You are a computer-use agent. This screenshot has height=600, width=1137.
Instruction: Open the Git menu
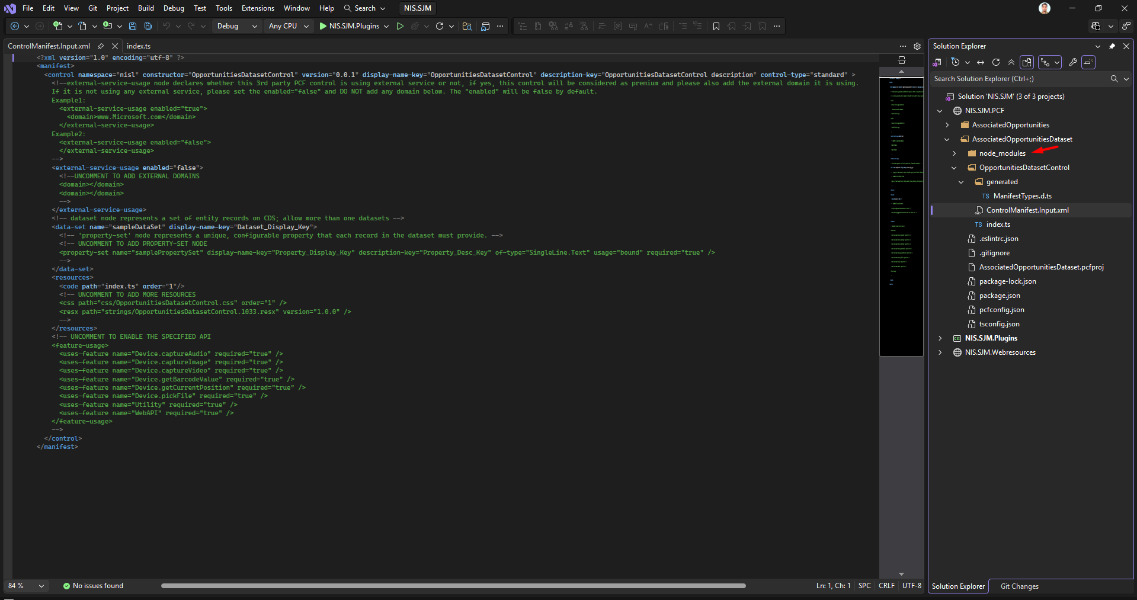pos(92,8)
